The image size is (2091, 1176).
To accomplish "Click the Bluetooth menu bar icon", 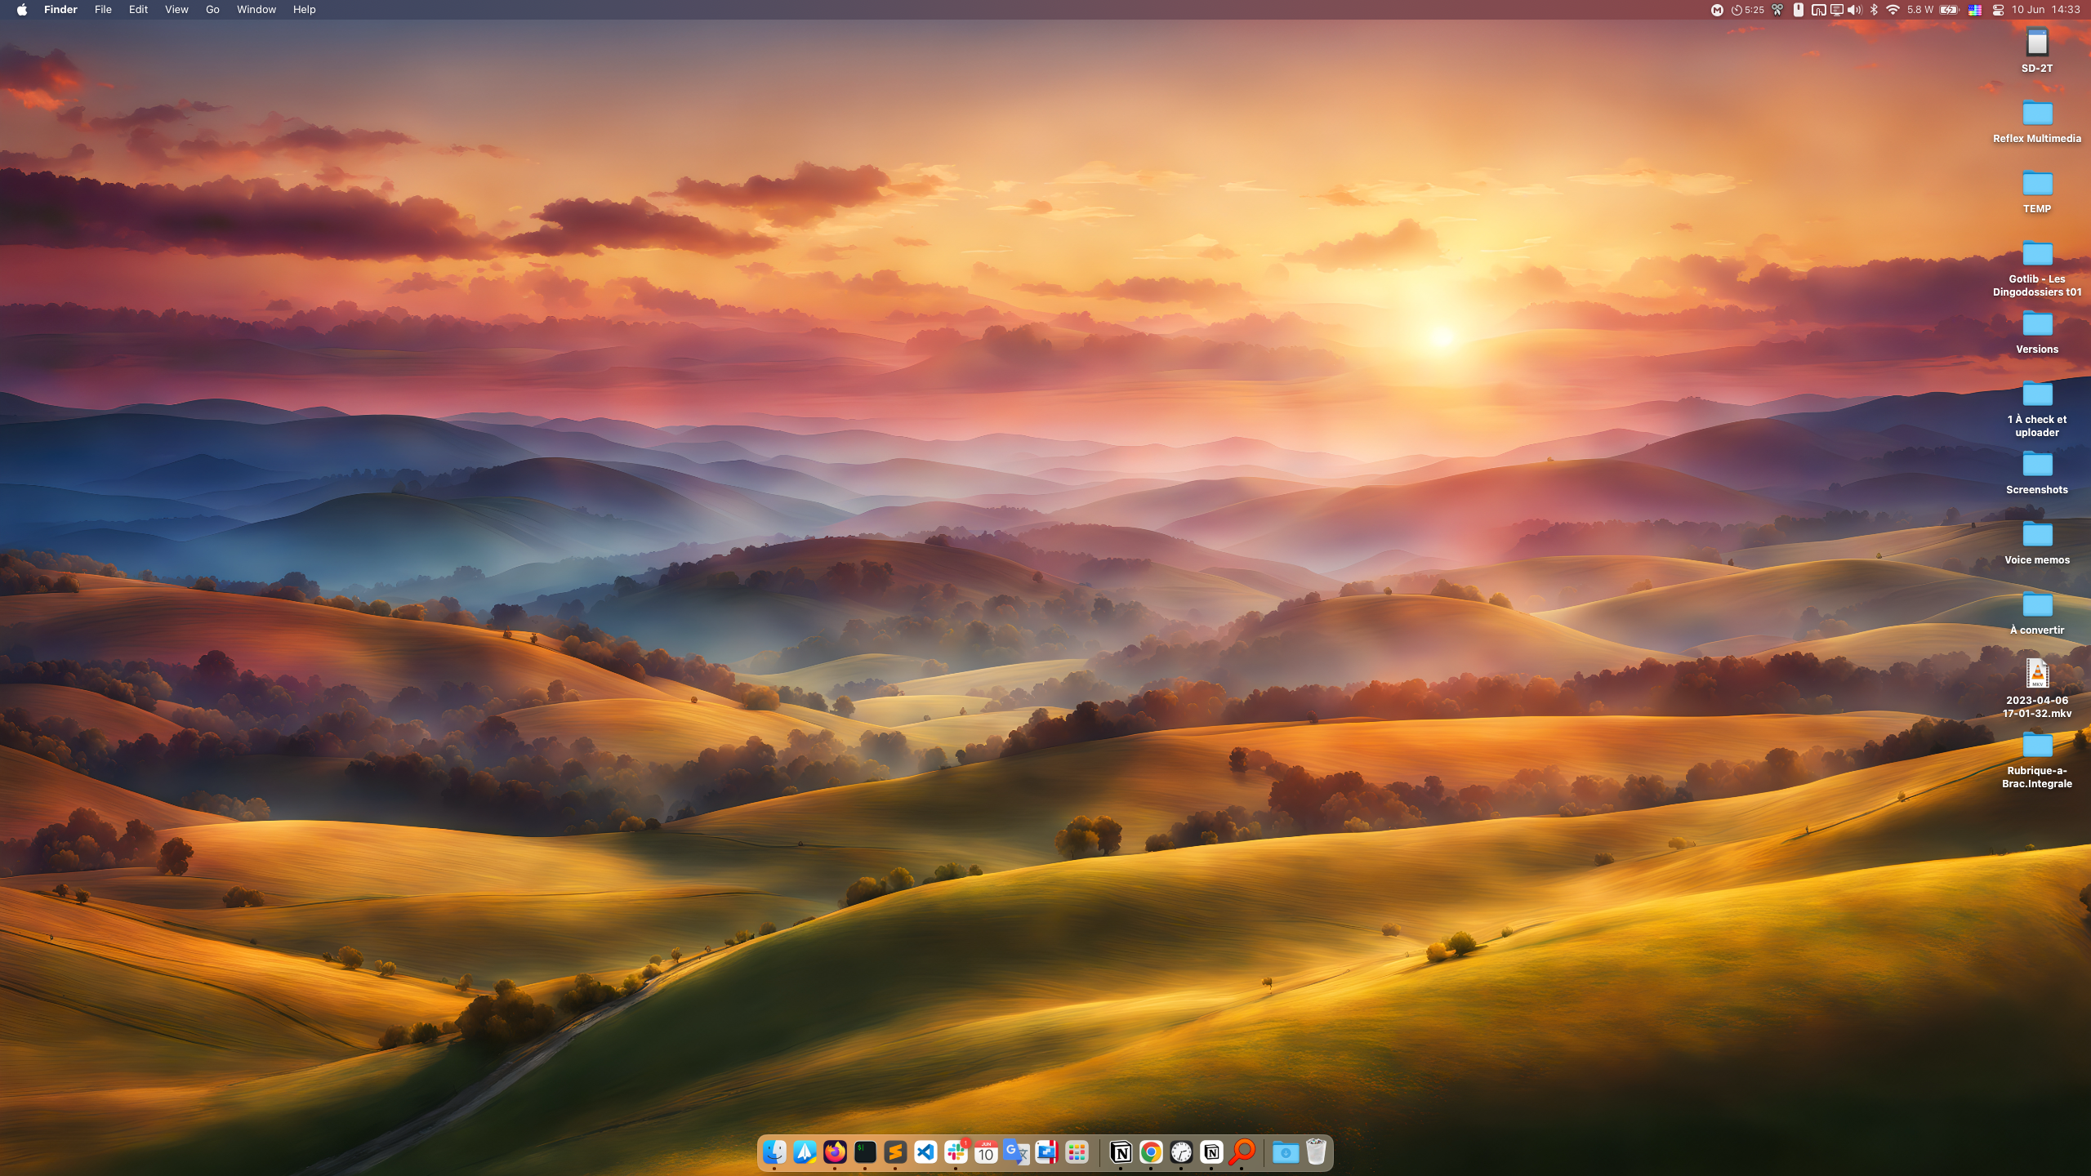I will [1875, 10].
